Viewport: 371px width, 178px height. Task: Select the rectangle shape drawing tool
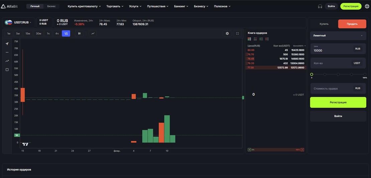7,70
